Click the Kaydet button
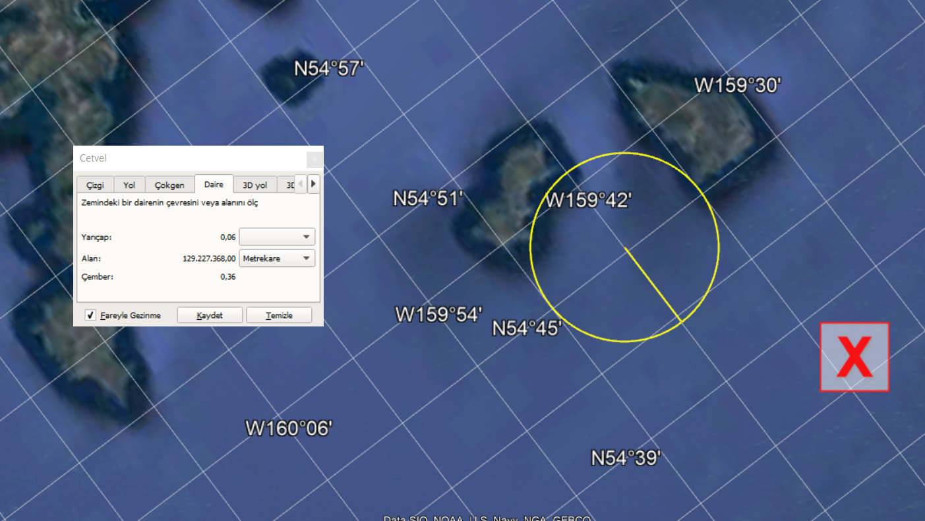Image resolution: width=925 pixels, height=521 pixels. coord(210,315)
